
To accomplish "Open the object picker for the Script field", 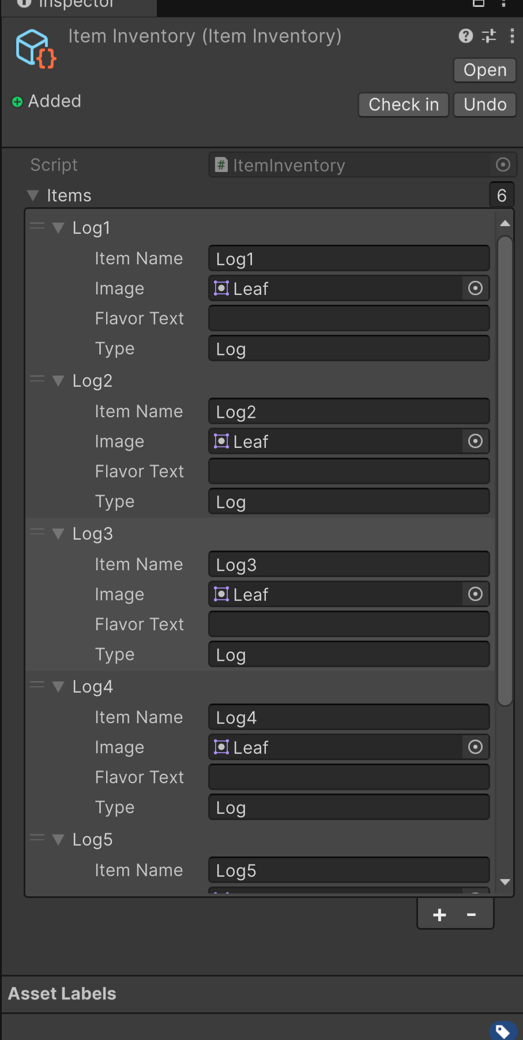I will 502,165.
